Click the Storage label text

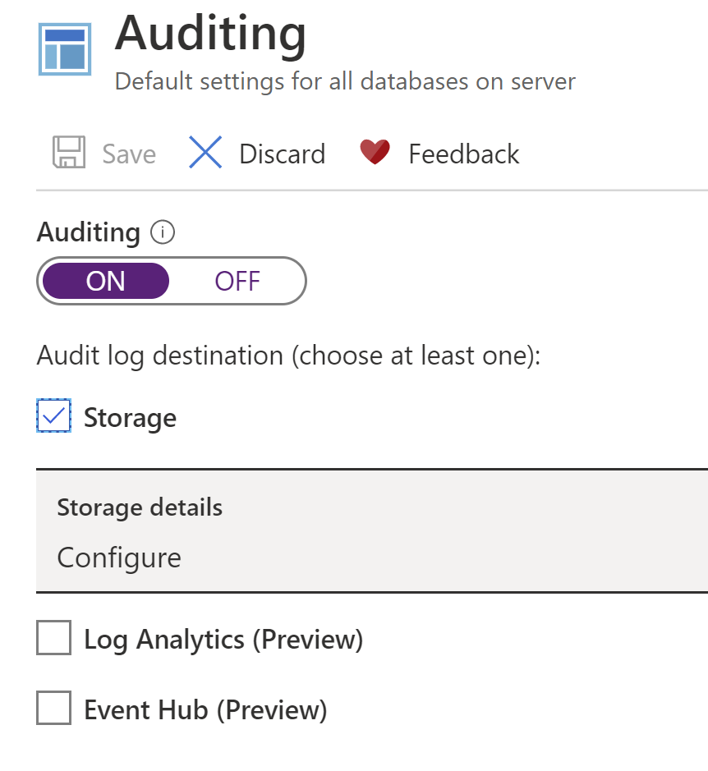pos(130,419)
